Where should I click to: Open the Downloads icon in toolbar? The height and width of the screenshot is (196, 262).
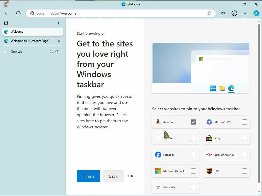coord(234,13)
